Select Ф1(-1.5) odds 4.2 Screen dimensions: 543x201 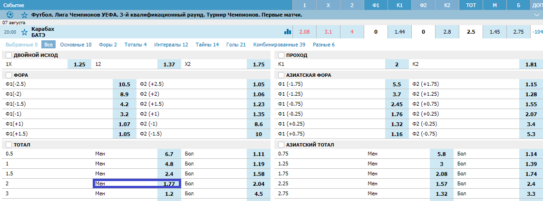pyautogui.click(x=124, y=104)
